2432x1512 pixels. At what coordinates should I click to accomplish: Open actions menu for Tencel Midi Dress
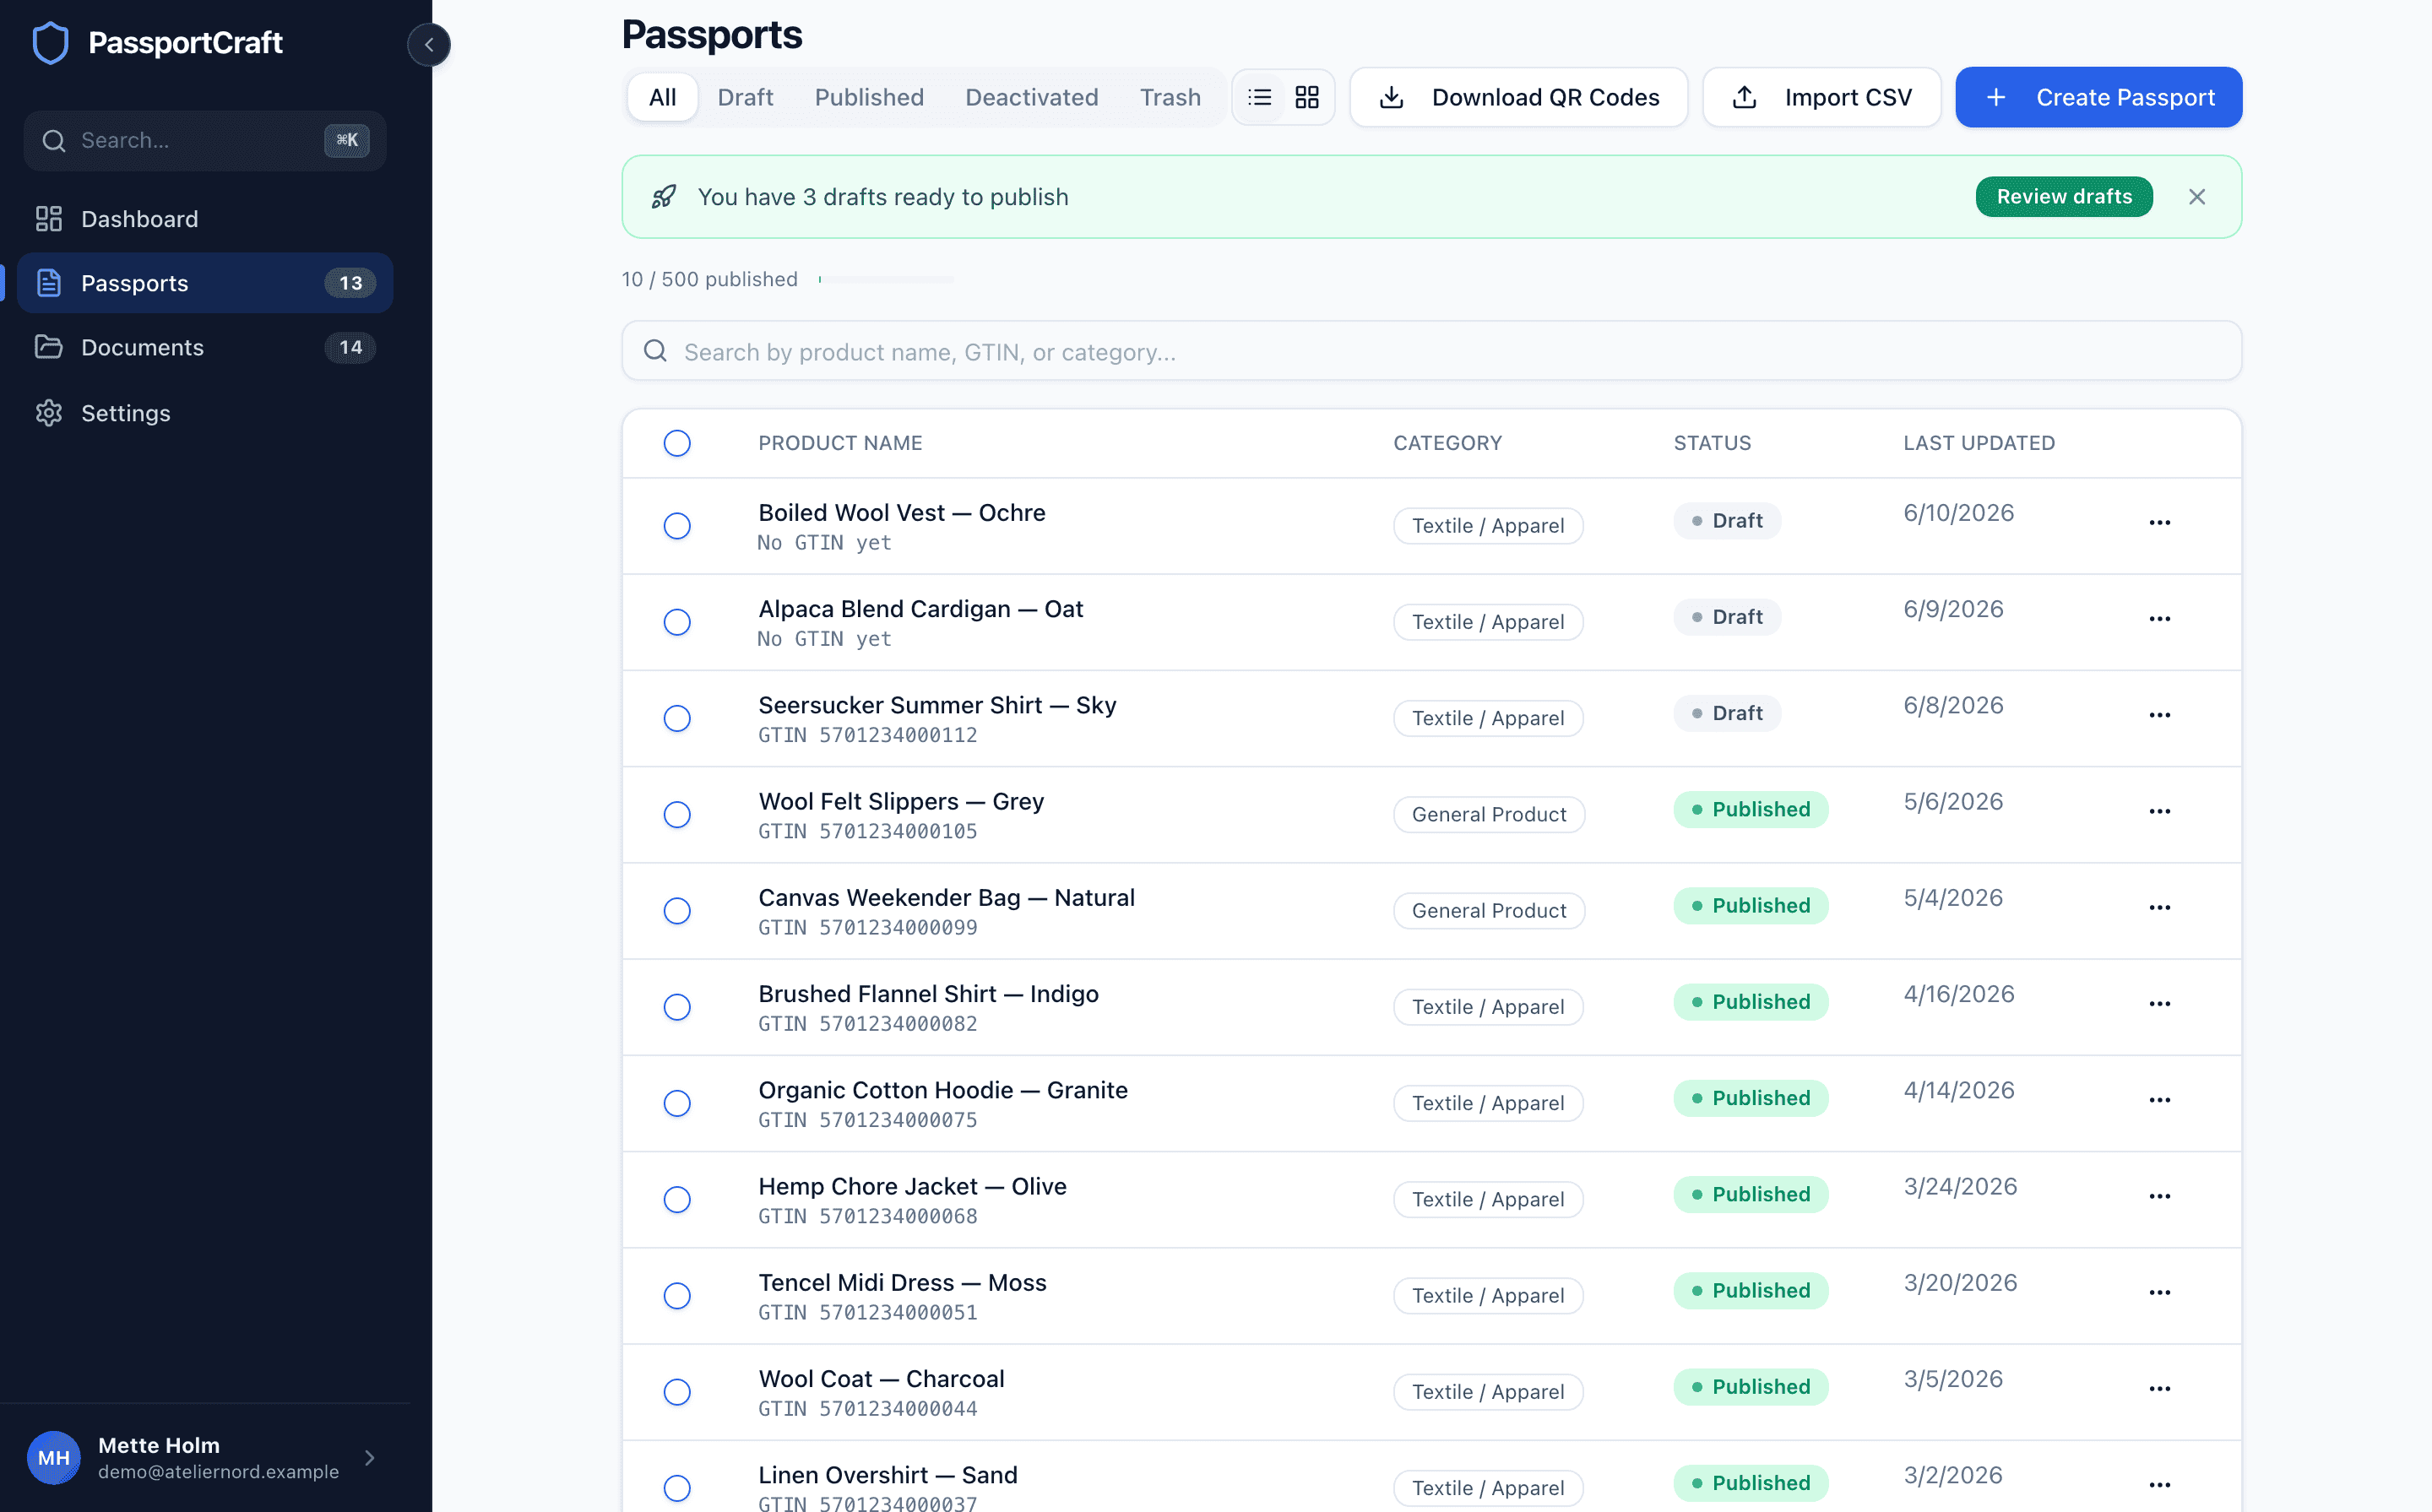coord(2159,1291)
